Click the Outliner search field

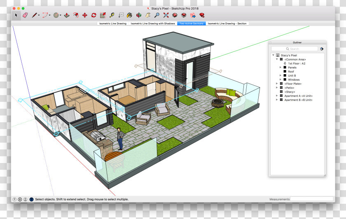(295, 49)
